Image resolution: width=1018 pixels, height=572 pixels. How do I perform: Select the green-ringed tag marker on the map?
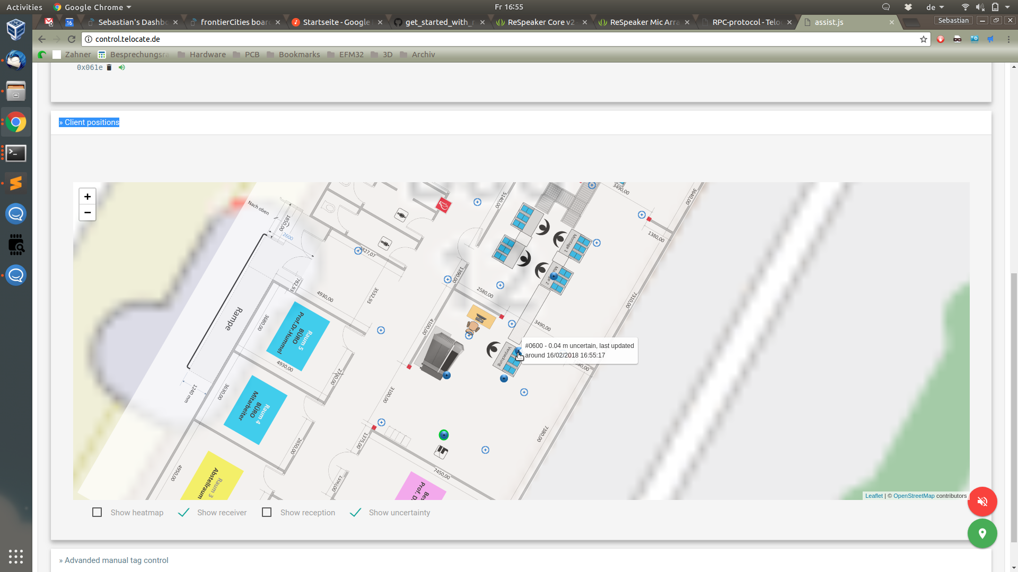[444, 435]
